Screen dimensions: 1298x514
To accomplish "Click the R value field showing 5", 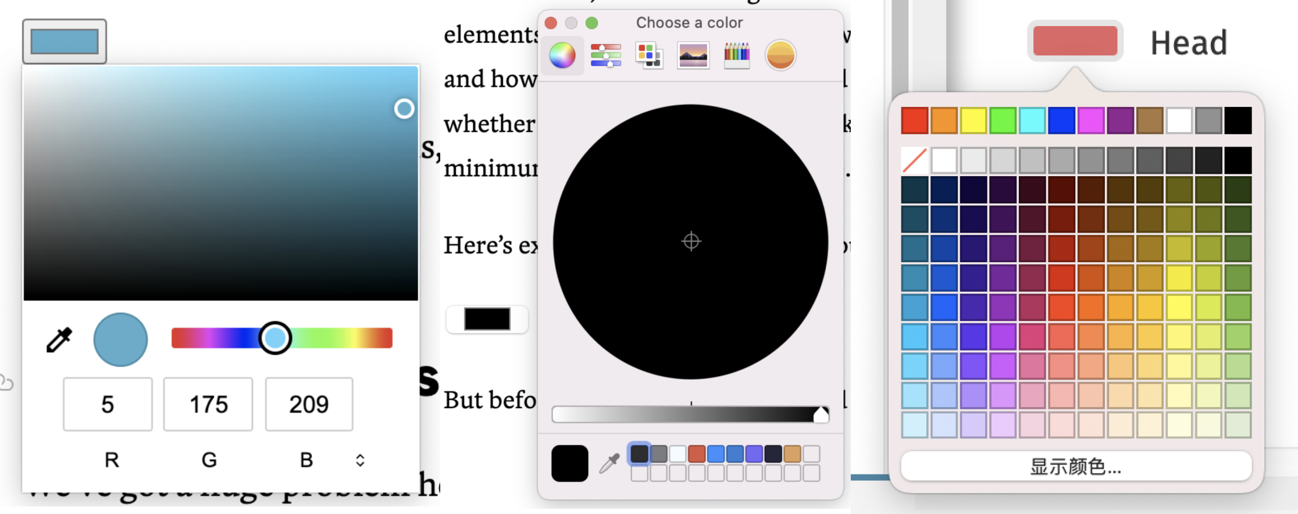I will click(x=108, y=404).
